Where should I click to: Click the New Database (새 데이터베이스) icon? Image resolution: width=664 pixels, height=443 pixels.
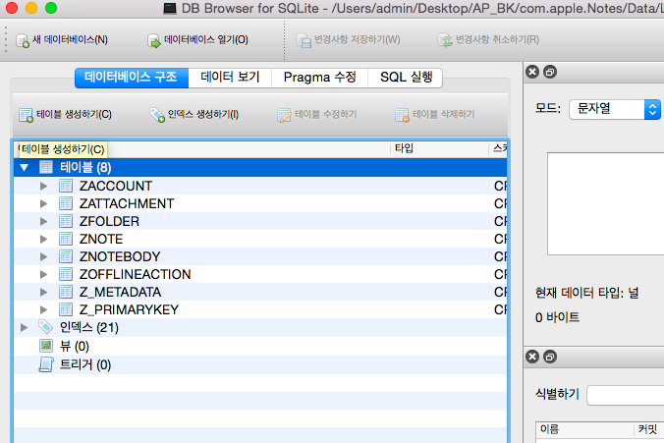coord(23,40)
